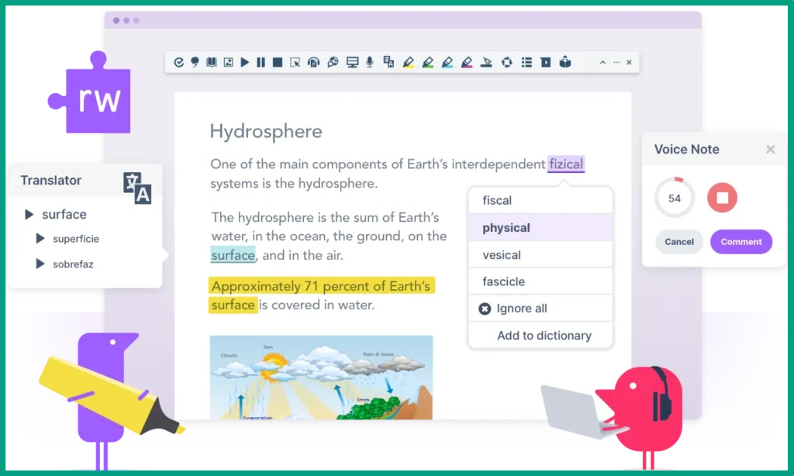Choose Ignore all in the spelling menu
The height and width of the screenshot is (476, 794).
pos(521,308)
